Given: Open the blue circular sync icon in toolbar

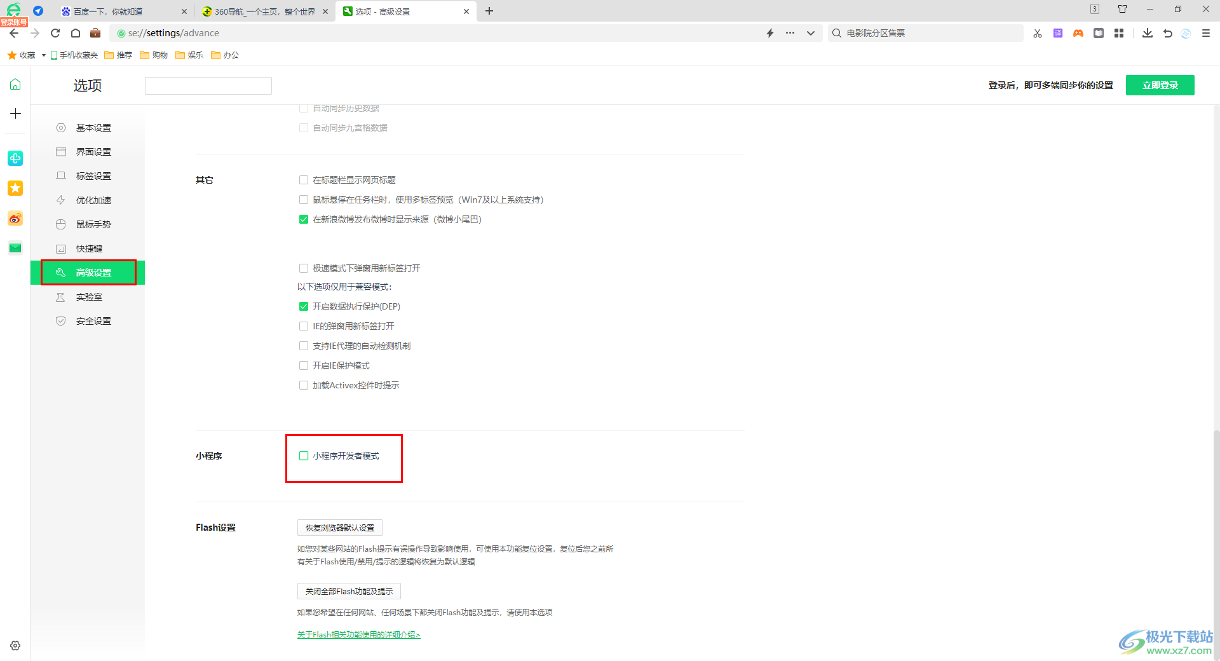Looking at the screenshot, I should 1186,33.
